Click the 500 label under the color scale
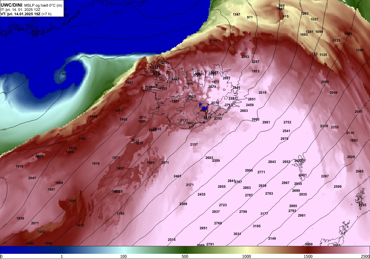 click(x=185, y=256)
